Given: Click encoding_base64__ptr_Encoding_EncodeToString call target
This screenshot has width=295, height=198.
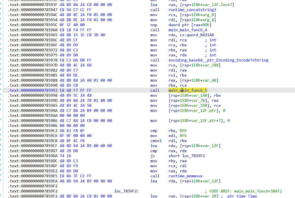Looking at the screenshot, I should tap(218, 60).
